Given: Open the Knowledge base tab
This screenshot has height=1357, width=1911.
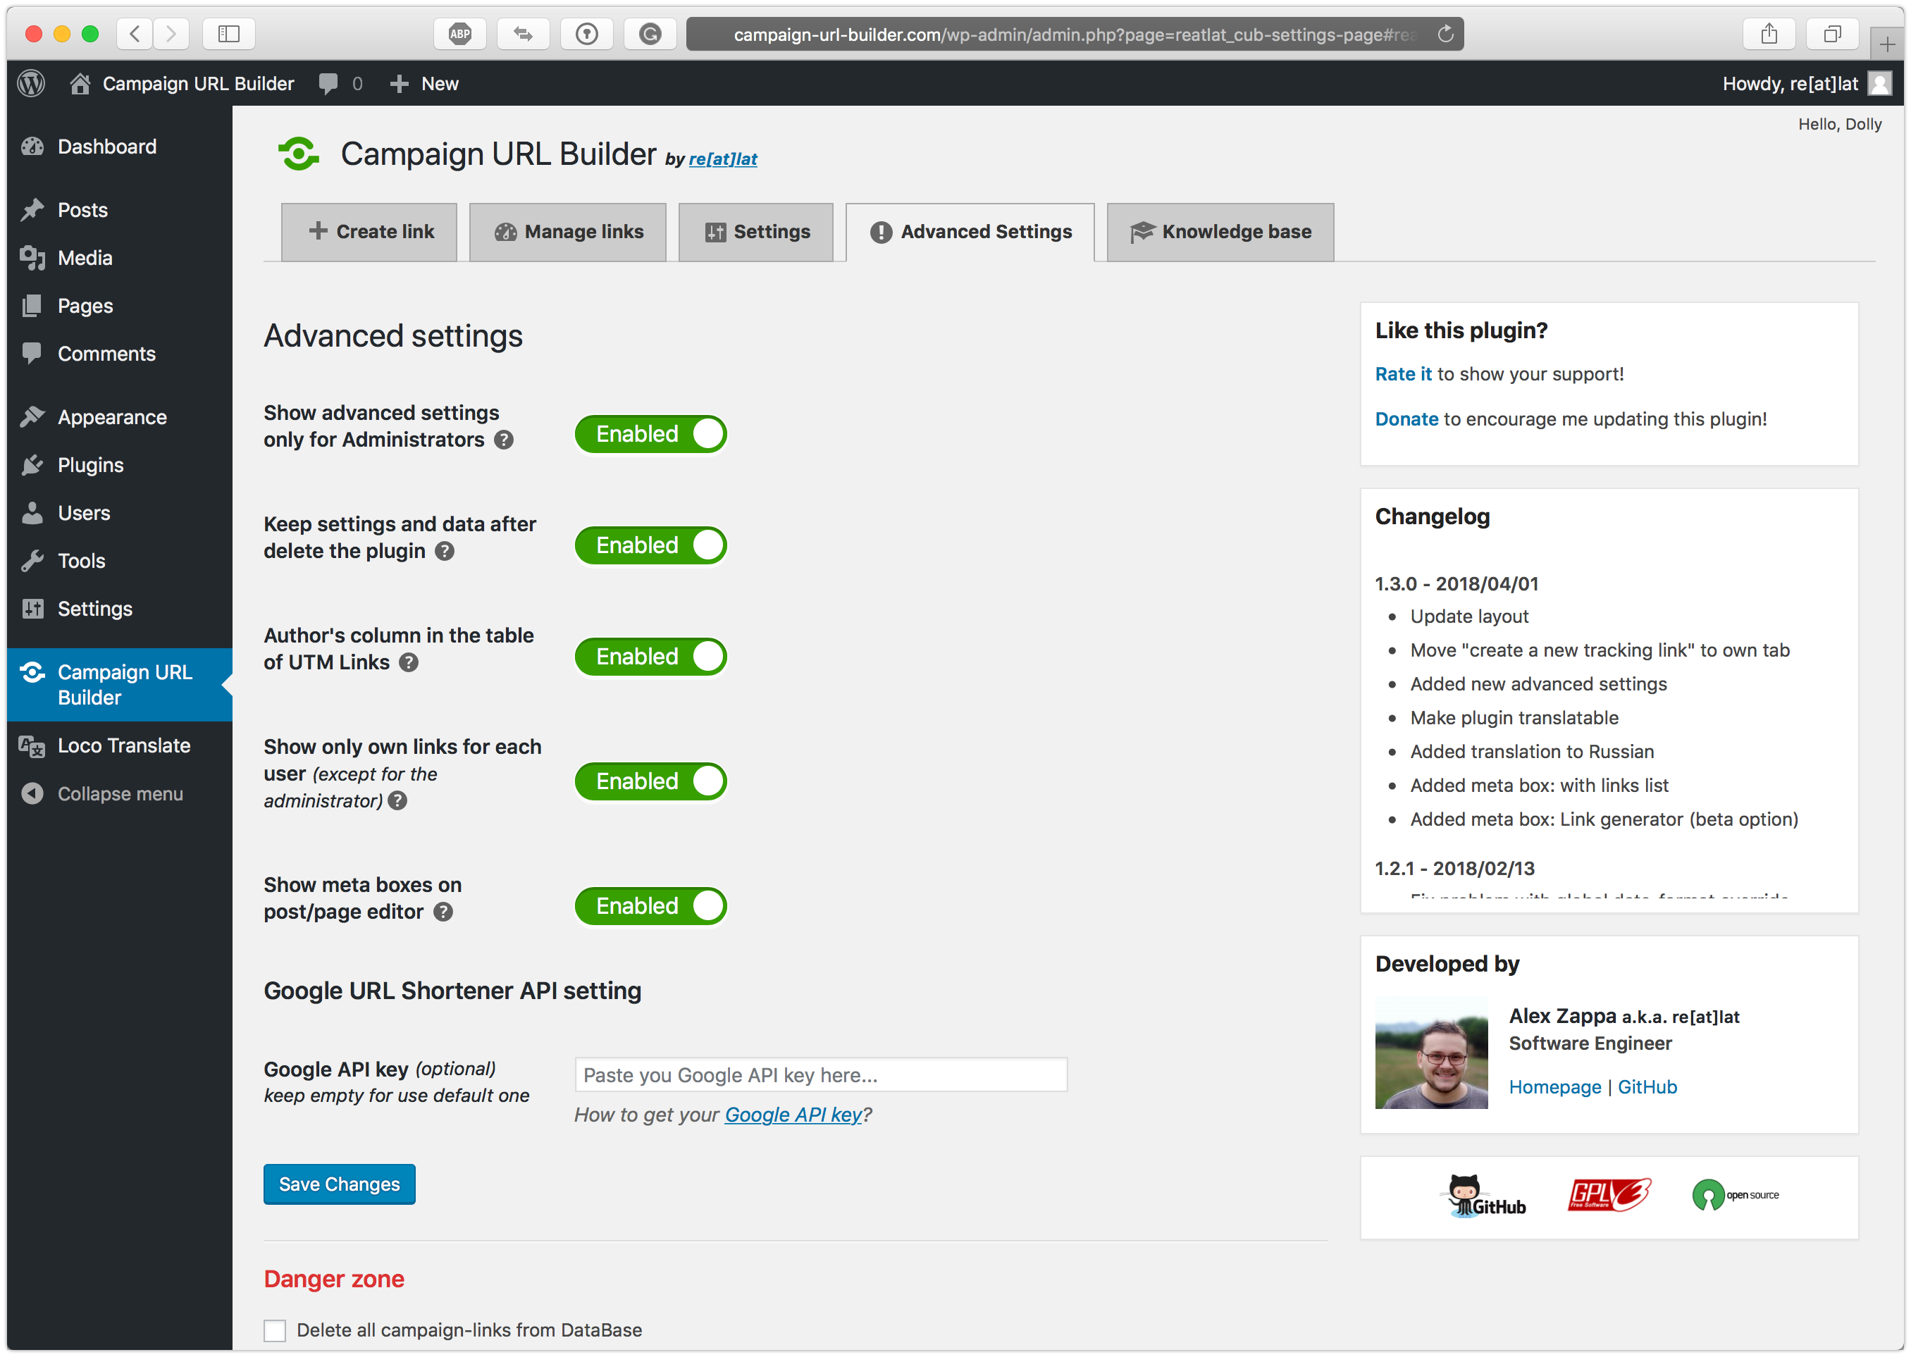Looking at the screenshot, I should click(x=1221, y=233).
